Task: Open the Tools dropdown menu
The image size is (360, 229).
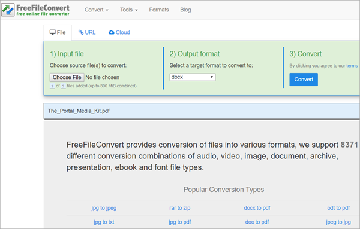Action: pyautogui.click(x=129, y=10)
